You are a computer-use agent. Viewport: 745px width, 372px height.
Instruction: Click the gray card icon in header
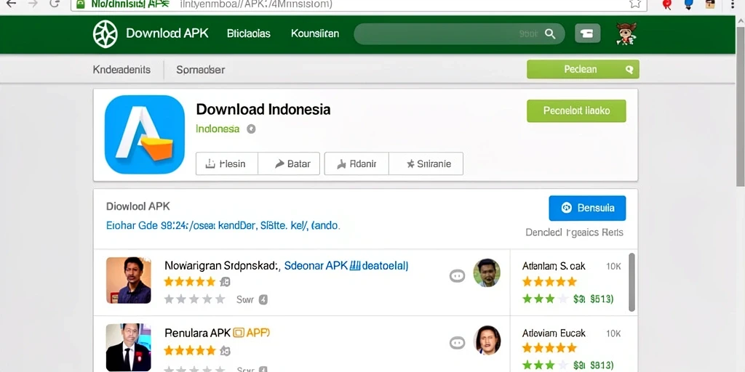[x=587, y=33]
